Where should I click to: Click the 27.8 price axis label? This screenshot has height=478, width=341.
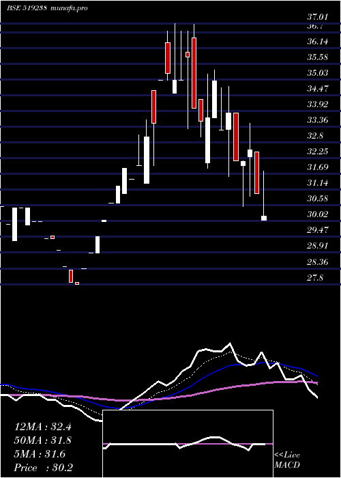(315, 278)
